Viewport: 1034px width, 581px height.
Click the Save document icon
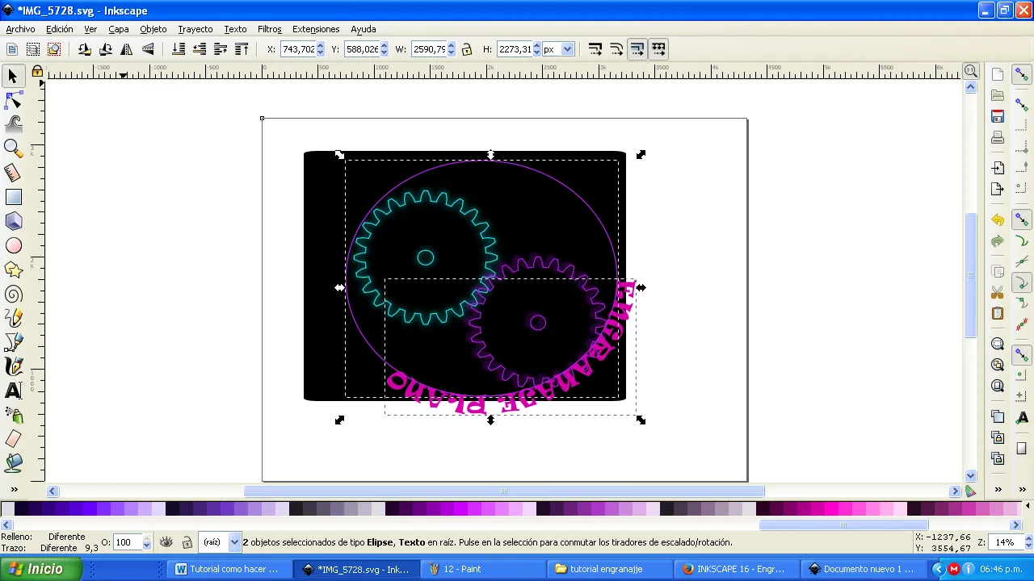tap(998, 116)
